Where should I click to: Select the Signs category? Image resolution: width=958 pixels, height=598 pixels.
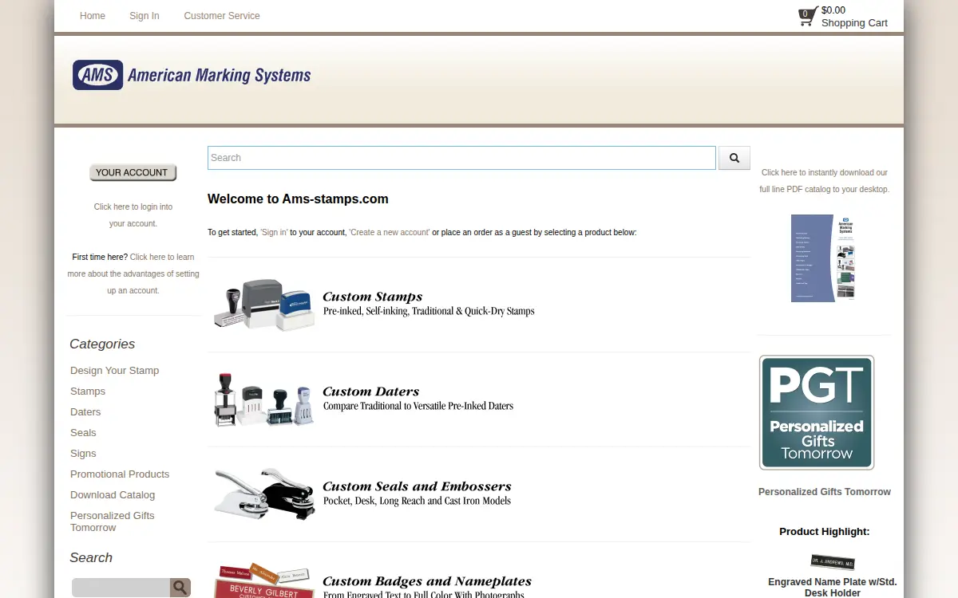[83, 454]
